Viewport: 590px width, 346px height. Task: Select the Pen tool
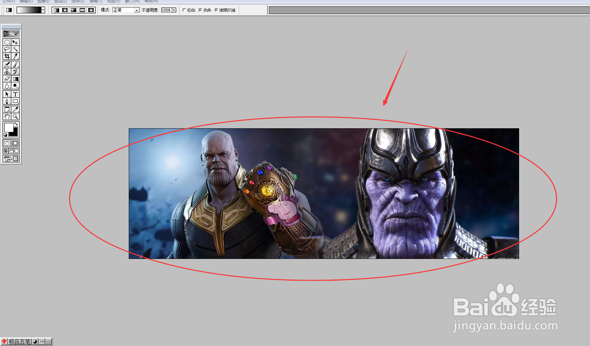[7, 101]
